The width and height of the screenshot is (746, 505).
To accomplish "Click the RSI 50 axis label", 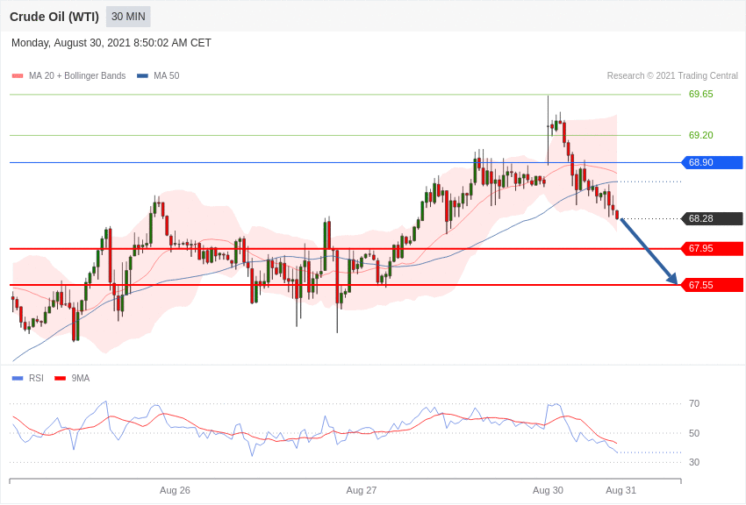I will [694, 433].
